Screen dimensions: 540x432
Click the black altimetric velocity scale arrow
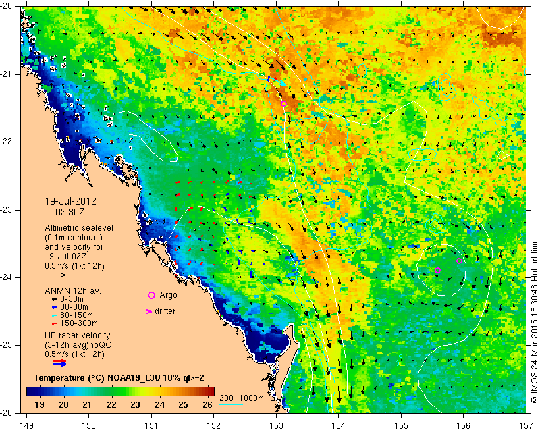[x=59, y=275]
